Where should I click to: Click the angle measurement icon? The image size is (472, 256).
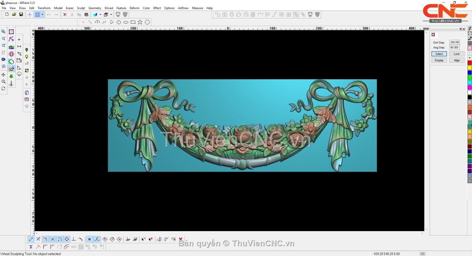point(19,68)
